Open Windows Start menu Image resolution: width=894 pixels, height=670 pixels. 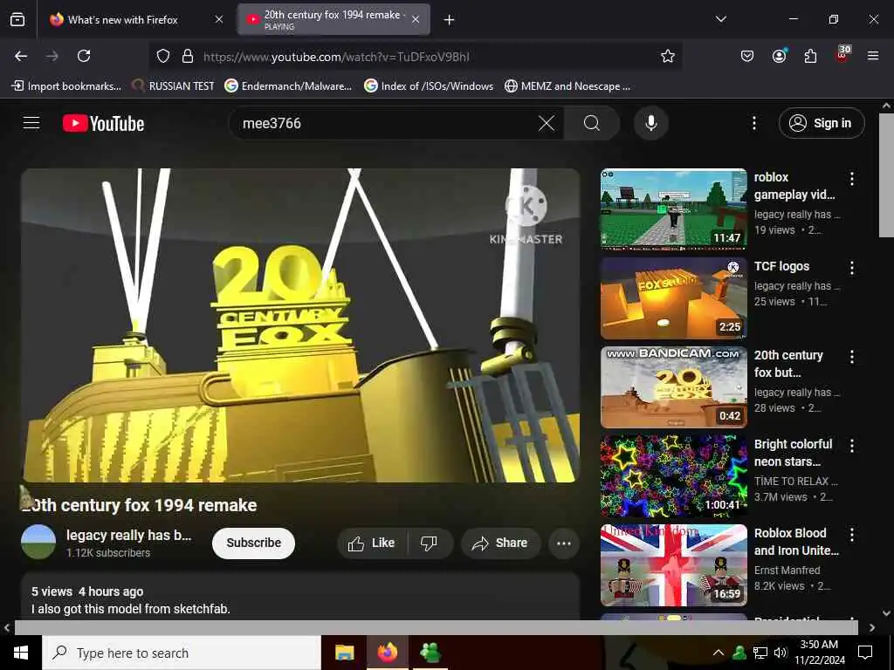[21, 653]
